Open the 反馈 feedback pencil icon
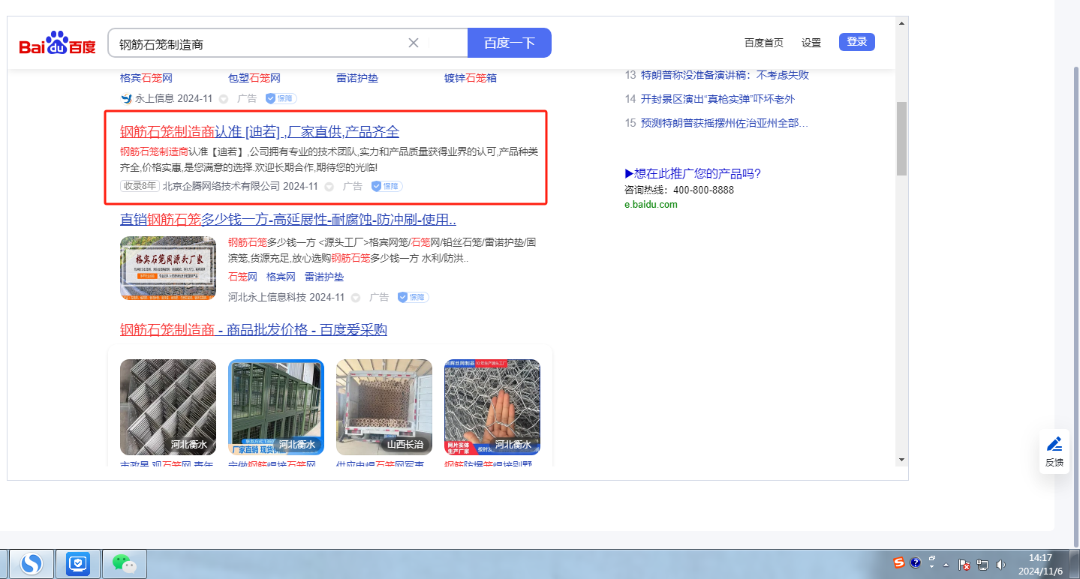Screen dimensions: 1080x579 coord(1054,443)
